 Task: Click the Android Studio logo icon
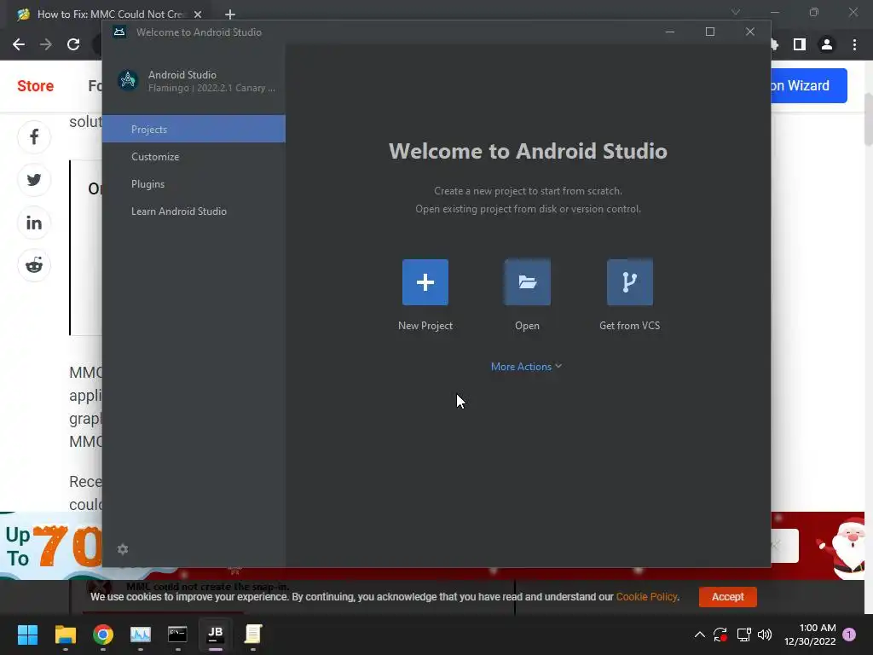pos(128,81)
